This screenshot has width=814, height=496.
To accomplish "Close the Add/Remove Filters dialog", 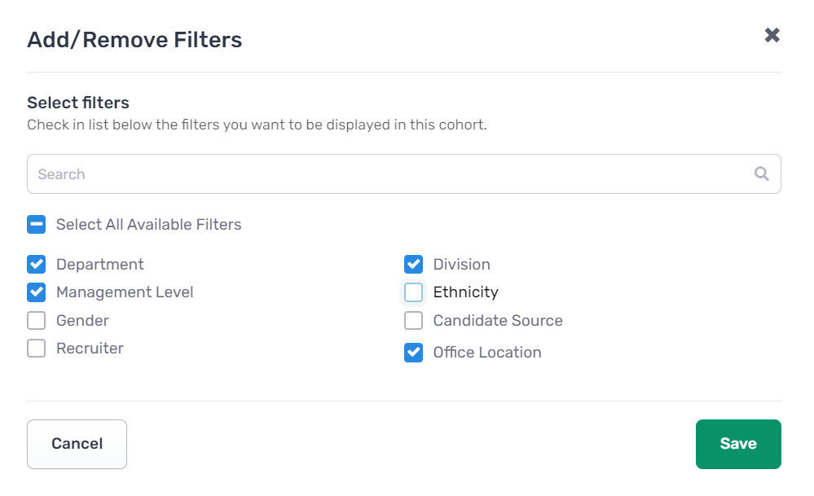I will 772,35.
